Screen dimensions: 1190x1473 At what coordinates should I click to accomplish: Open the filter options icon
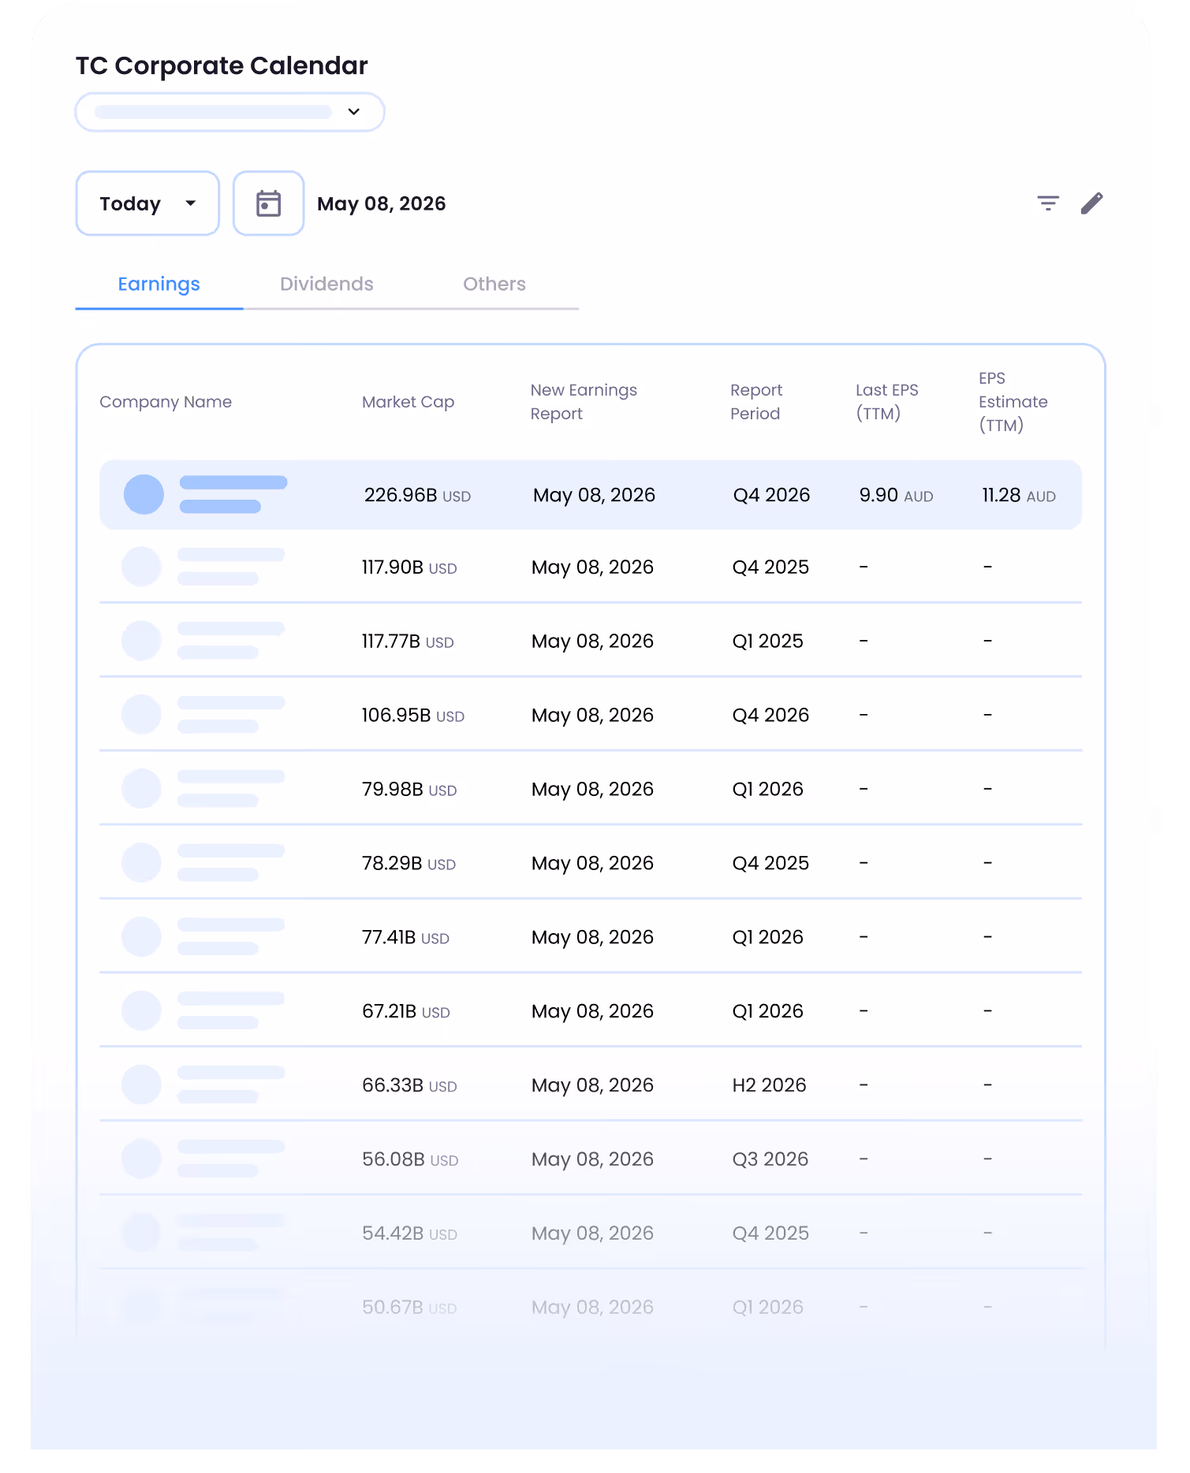point(1047,203)
